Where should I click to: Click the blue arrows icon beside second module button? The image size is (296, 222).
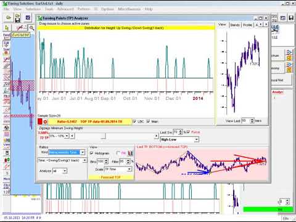coord(289,65)
